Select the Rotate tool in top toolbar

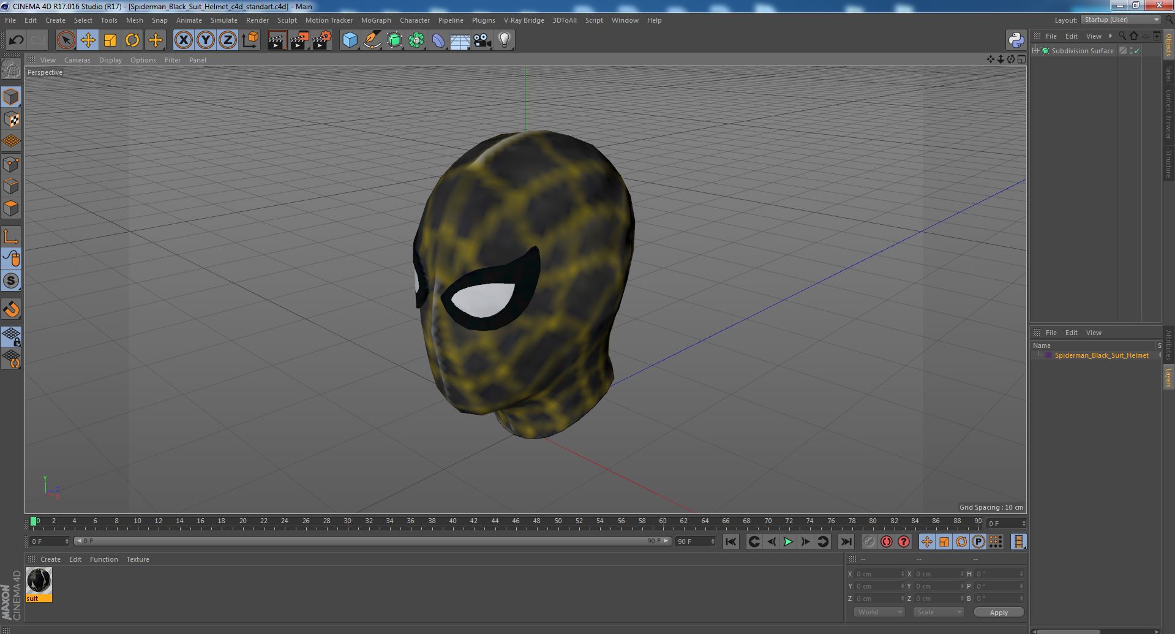pyautogui.click(x=132, y=40)
